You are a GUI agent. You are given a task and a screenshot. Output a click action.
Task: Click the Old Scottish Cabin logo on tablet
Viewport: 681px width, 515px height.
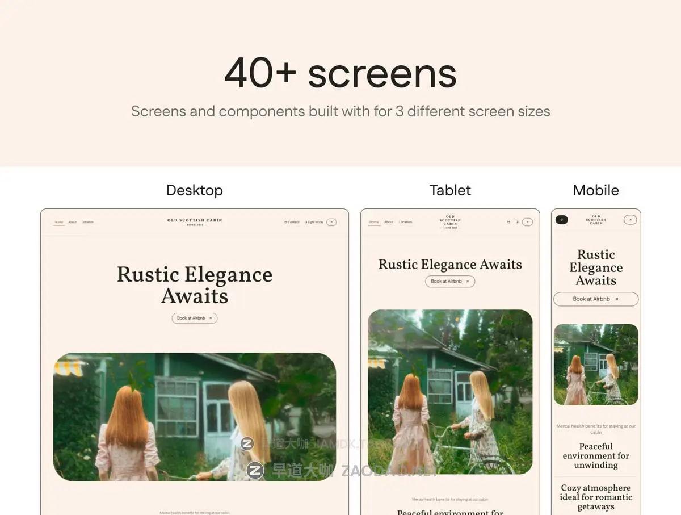click(450, 220)
